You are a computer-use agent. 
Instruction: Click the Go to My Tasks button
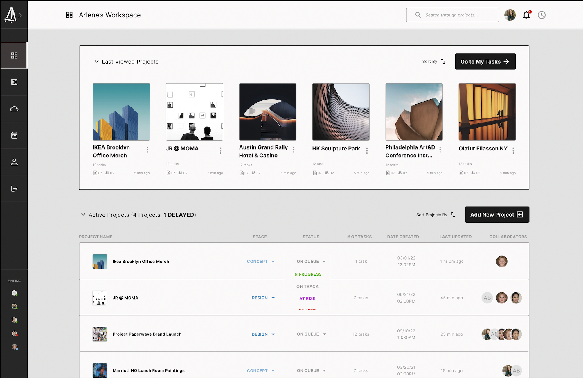485,62
